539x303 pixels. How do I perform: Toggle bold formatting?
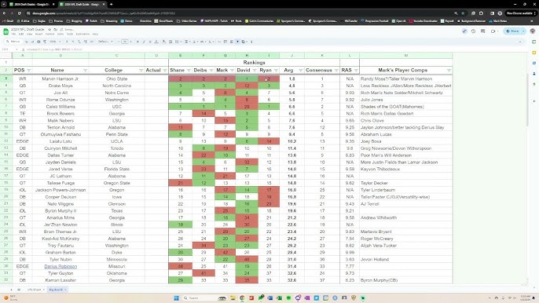pyautogui.click(x=137, y=42)
